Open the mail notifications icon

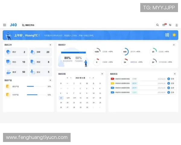pyautogui.click(x=164, y=25)
